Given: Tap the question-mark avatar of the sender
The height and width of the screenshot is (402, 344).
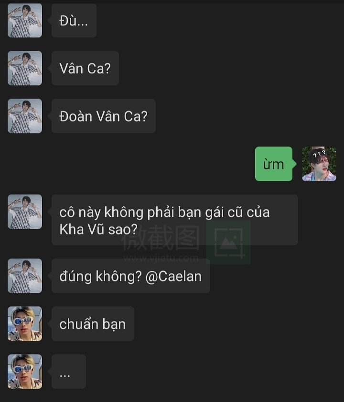Looking at the screenshot, I should (x=319, y=164).
